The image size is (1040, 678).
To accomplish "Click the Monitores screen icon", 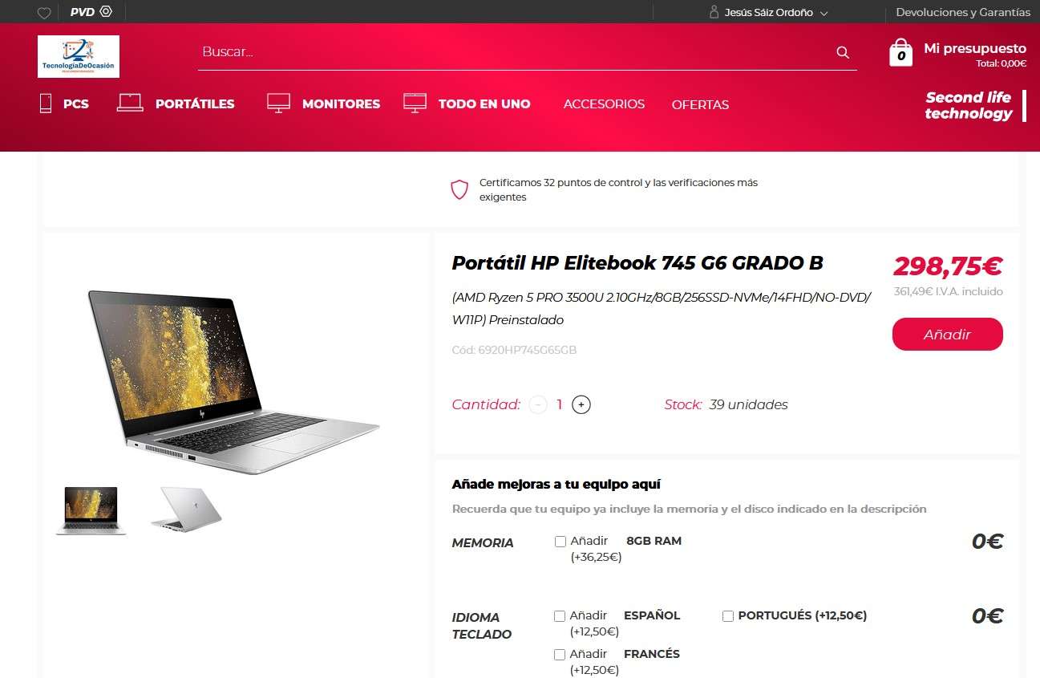I will click(x=278, y=103).
